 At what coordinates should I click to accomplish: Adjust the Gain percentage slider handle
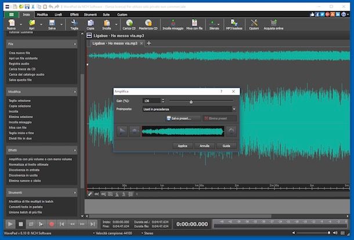point(192,101)
